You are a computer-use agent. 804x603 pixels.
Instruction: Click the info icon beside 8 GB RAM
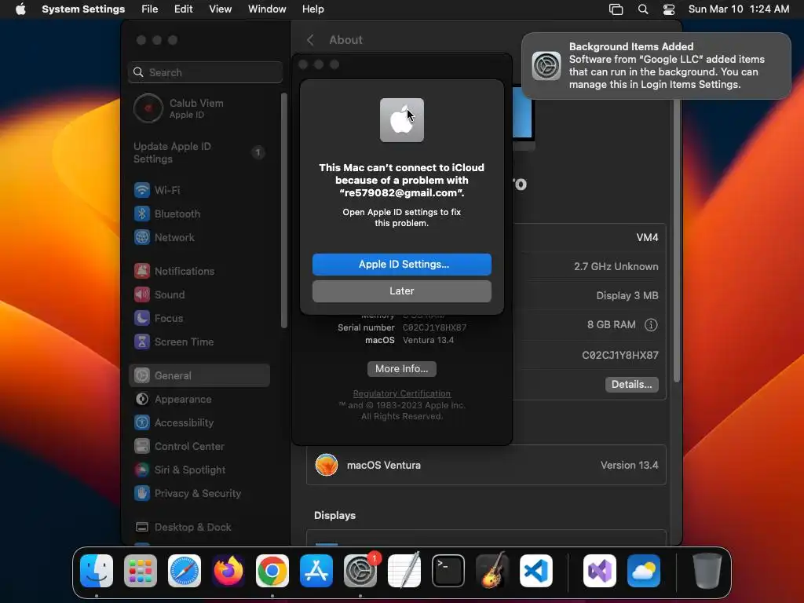tap(651, 325)
